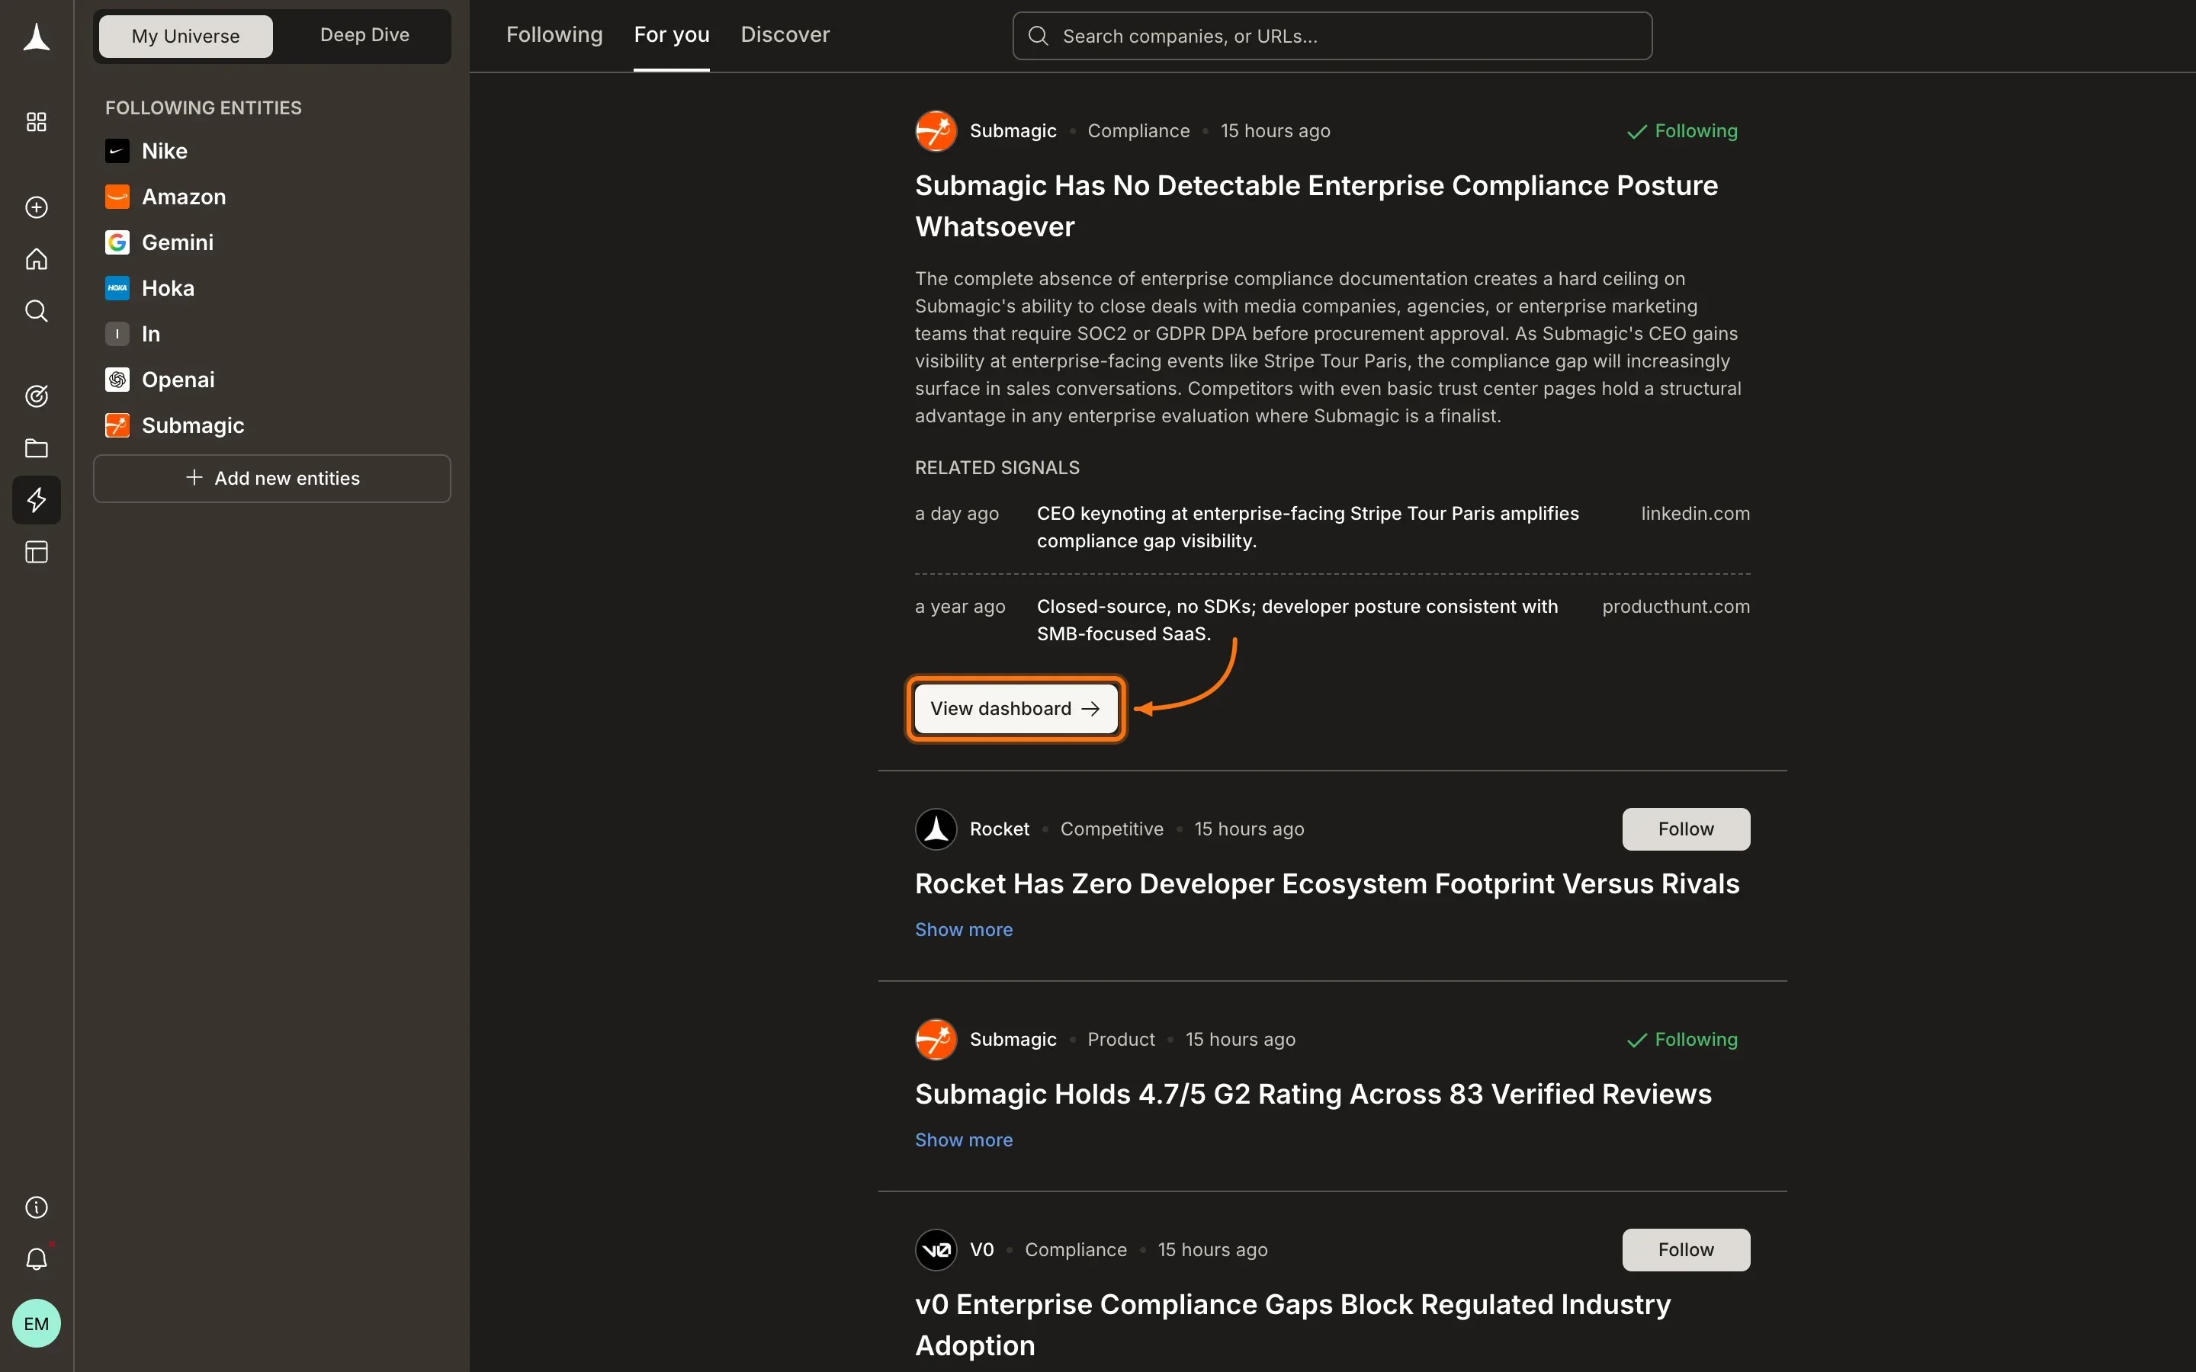Click the Hoka logo icon
2196x1372 pixels.
[x=117, y=287]
